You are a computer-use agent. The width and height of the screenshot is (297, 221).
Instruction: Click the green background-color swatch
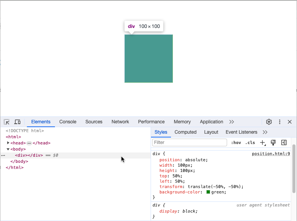pos(208,192)
